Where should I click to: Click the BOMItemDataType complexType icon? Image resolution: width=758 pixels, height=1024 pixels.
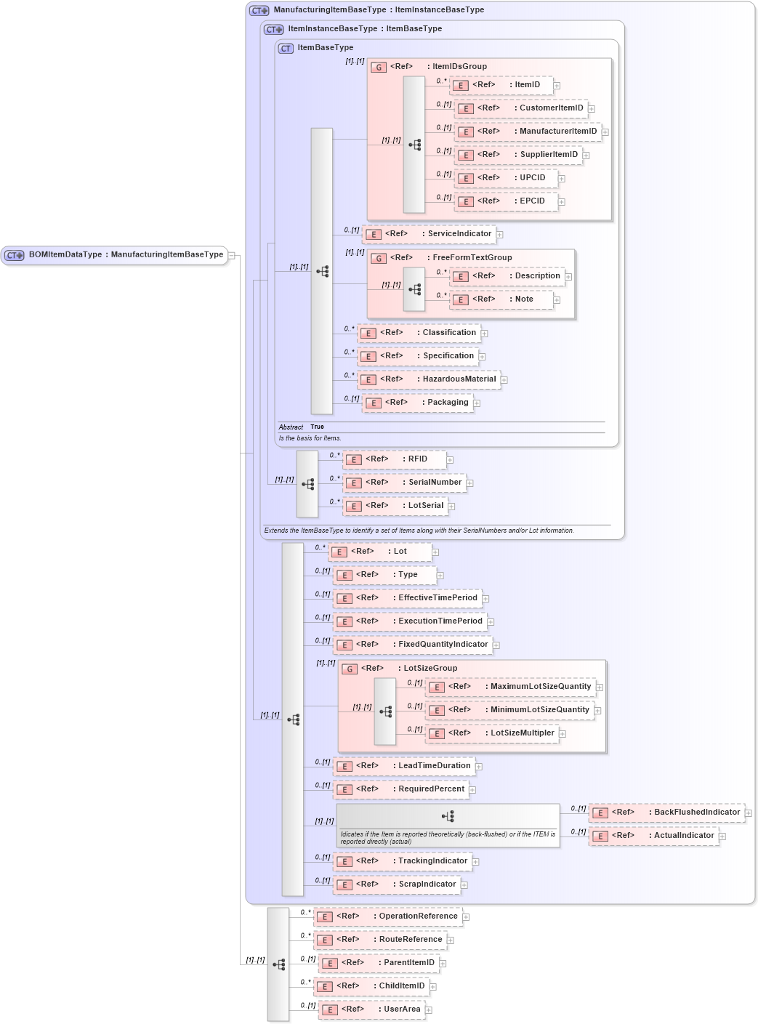(13, 255)
